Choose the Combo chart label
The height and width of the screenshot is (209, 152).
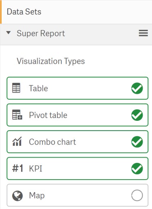click(53, 142)
